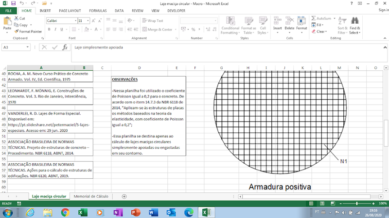Open Find & Select binoculars
Viewport: 389px width, 218px height.
point(355,26)
